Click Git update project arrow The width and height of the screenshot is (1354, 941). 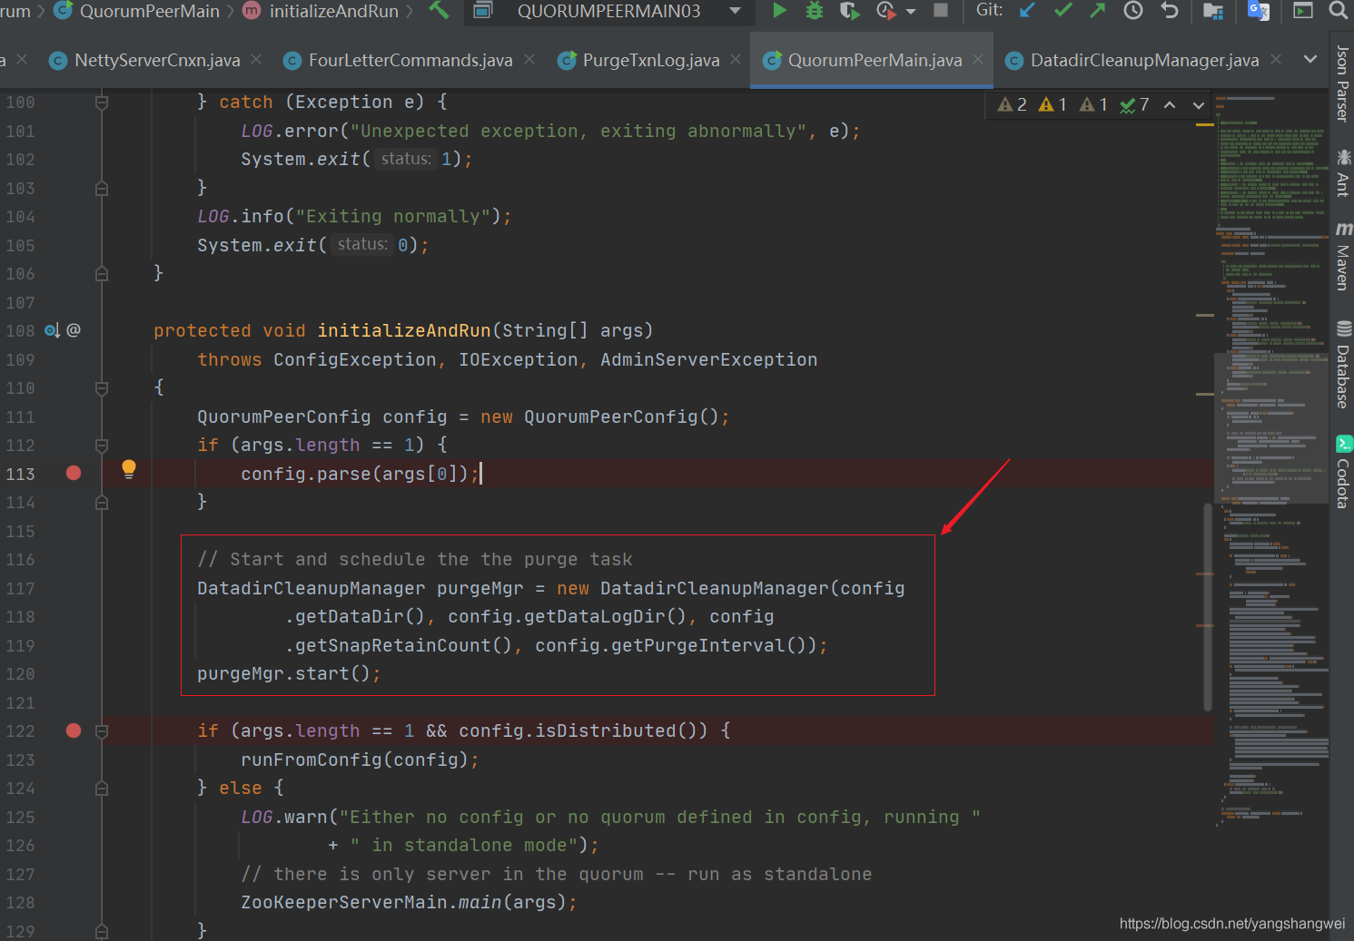pos(1027,10)
